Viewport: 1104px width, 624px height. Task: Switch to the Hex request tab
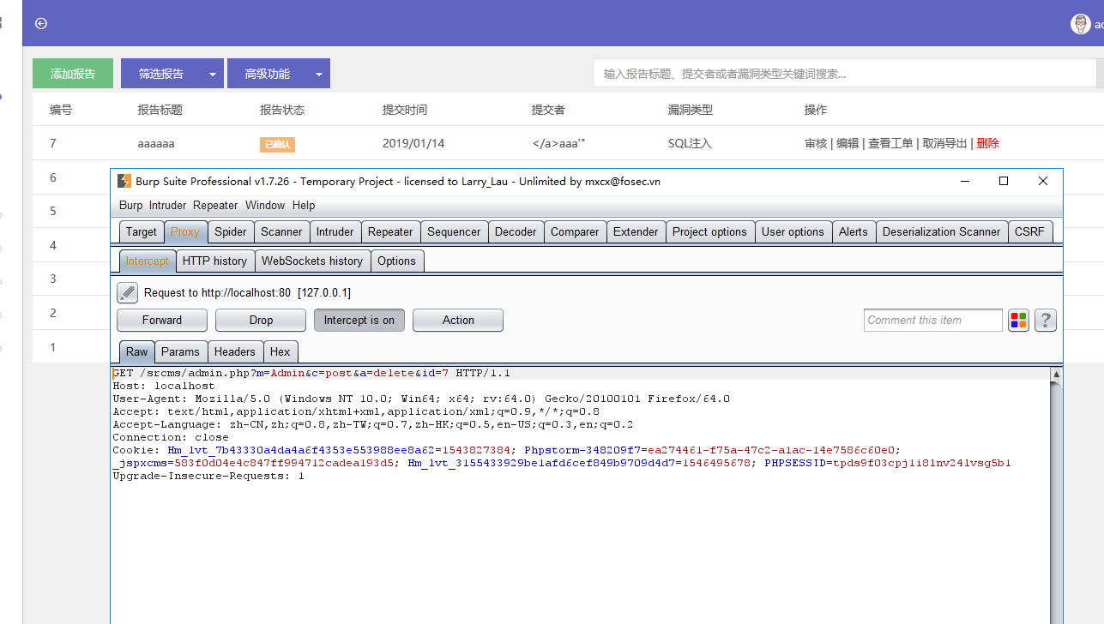click(x=281, y=351)
